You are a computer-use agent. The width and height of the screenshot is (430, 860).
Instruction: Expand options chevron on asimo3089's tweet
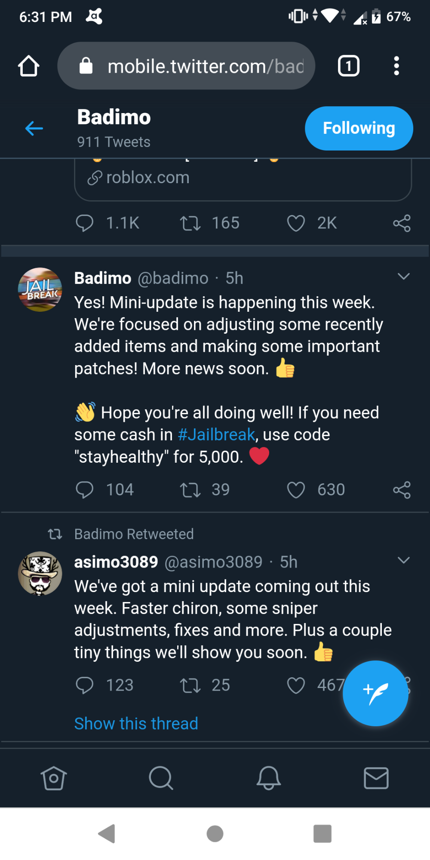(403, 560)
